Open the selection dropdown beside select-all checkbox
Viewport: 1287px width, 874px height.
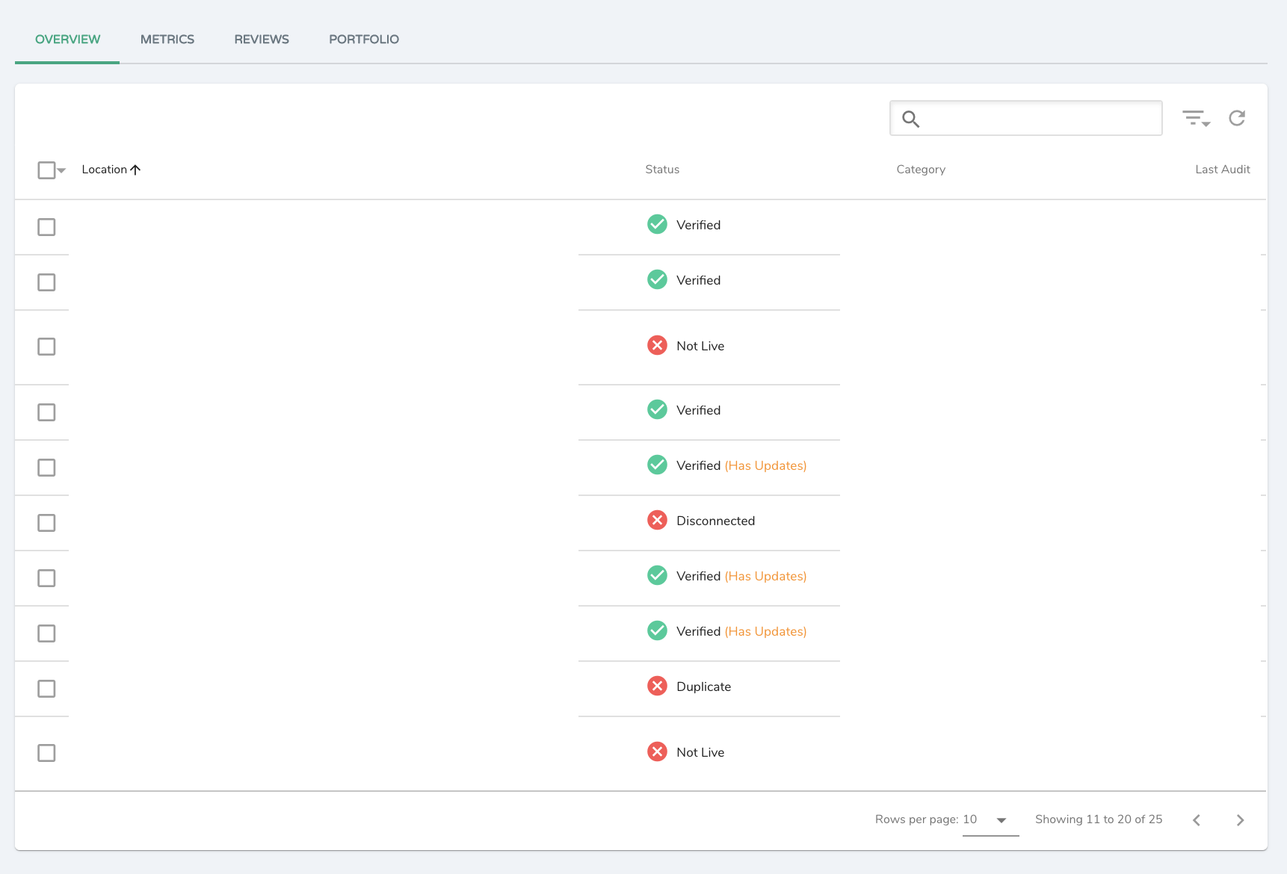click(x=61, y=171)
